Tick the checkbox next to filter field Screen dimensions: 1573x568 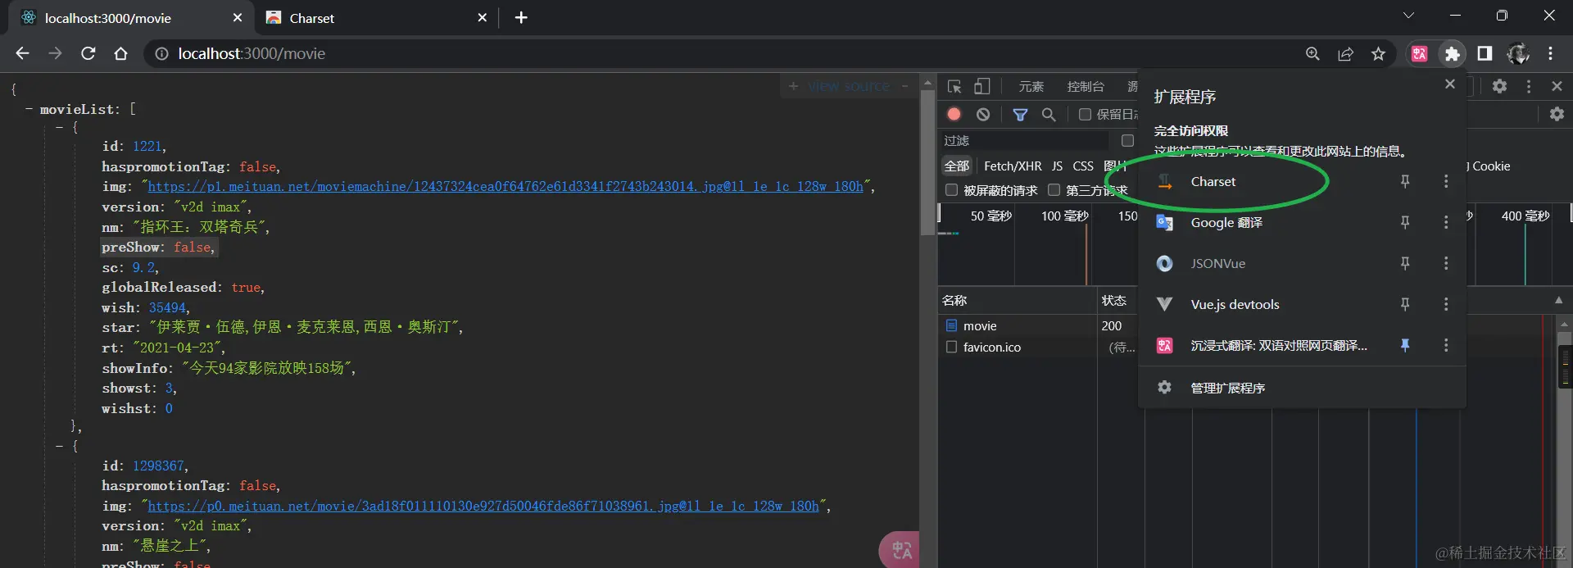[1127, 141]
